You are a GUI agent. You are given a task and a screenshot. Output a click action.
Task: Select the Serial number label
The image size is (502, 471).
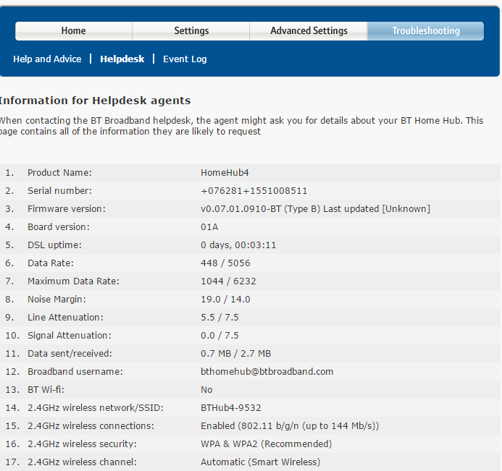pyautogui.click(x=59, y=191)
